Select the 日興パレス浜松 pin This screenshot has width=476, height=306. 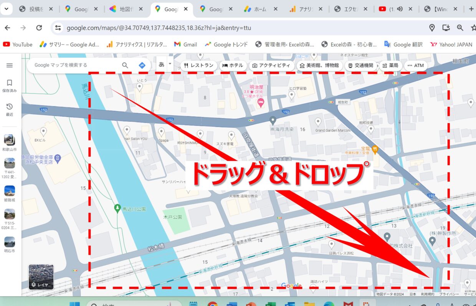tap(332, 244)
